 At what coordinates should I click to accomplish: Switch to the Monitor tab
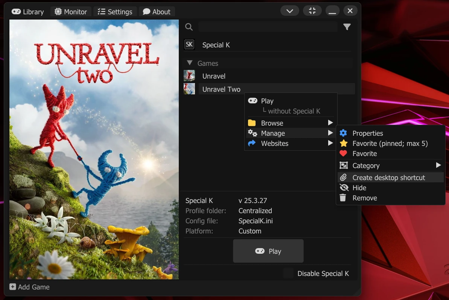(x=71, y=12)
